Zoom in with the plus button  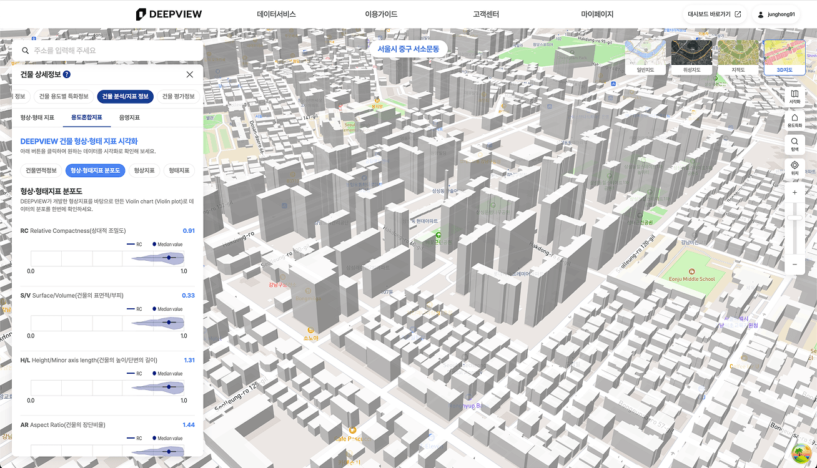pyautogui.click(x=795, y=193)
